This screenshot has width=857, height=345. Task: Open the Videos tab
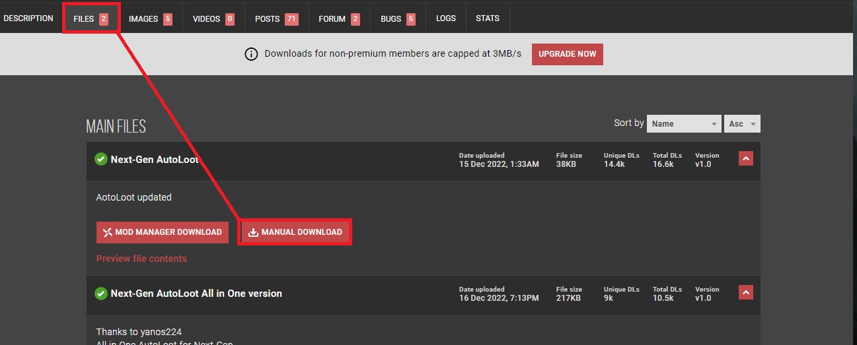pyautogui.click(x=213, y=19)
